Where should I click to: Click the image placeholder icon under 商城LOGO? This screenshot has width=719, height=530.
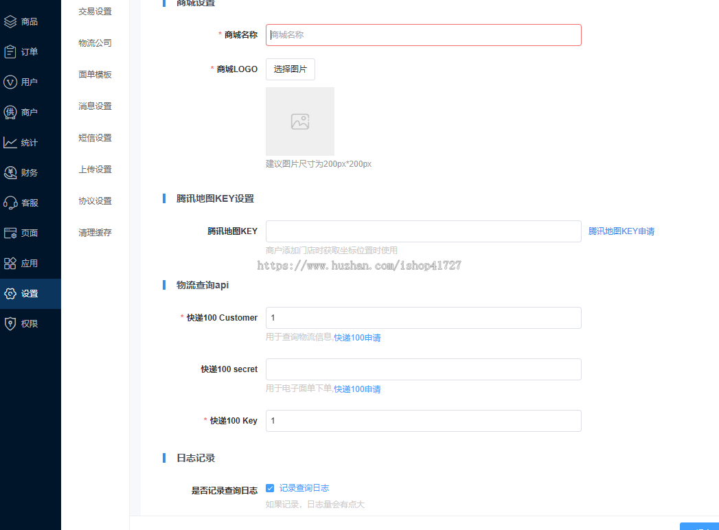pyautogui.click(x=300, y=122)
